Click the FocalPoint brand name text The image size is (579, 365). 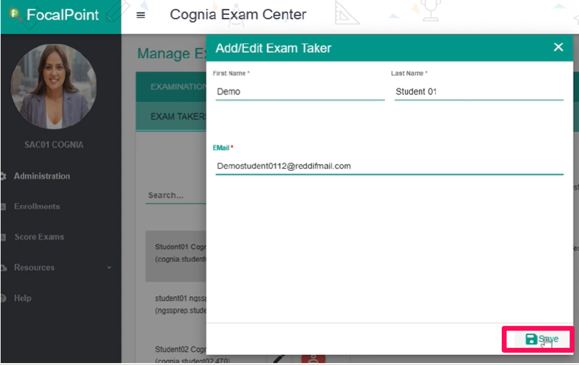63,15
